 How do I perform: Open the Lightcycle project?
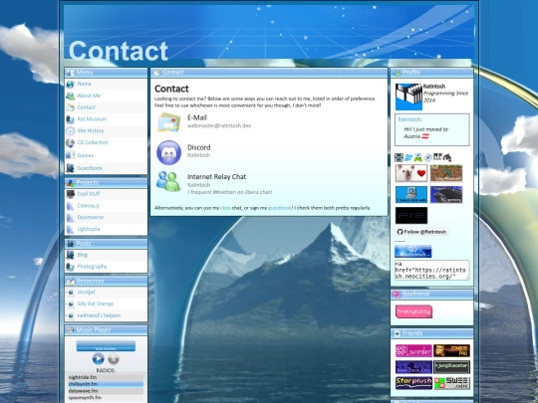click(x=89, y=229)
